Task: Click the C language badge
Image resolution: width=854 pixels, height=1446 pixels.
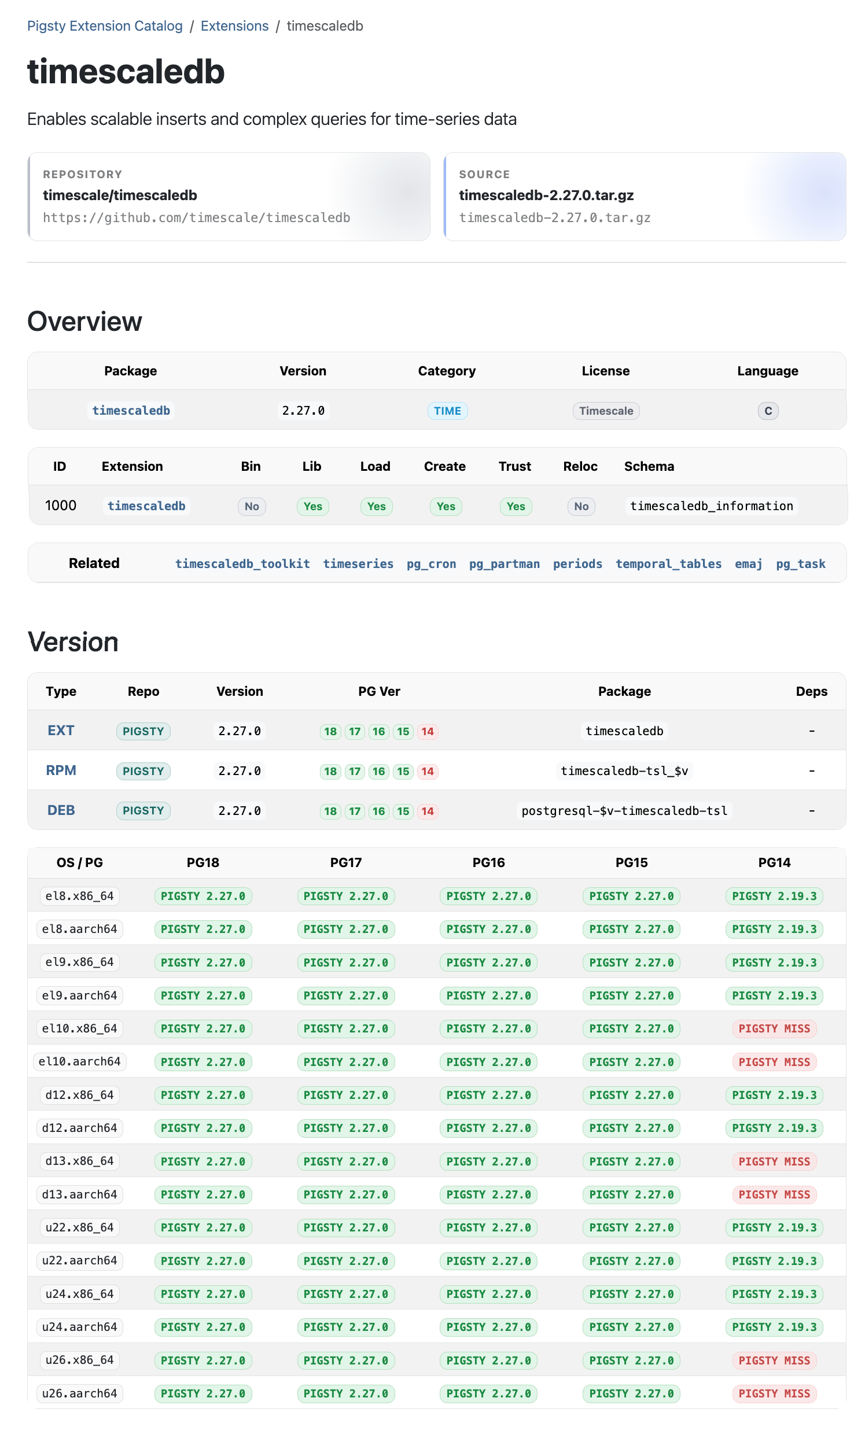Action: coord(768,411)
